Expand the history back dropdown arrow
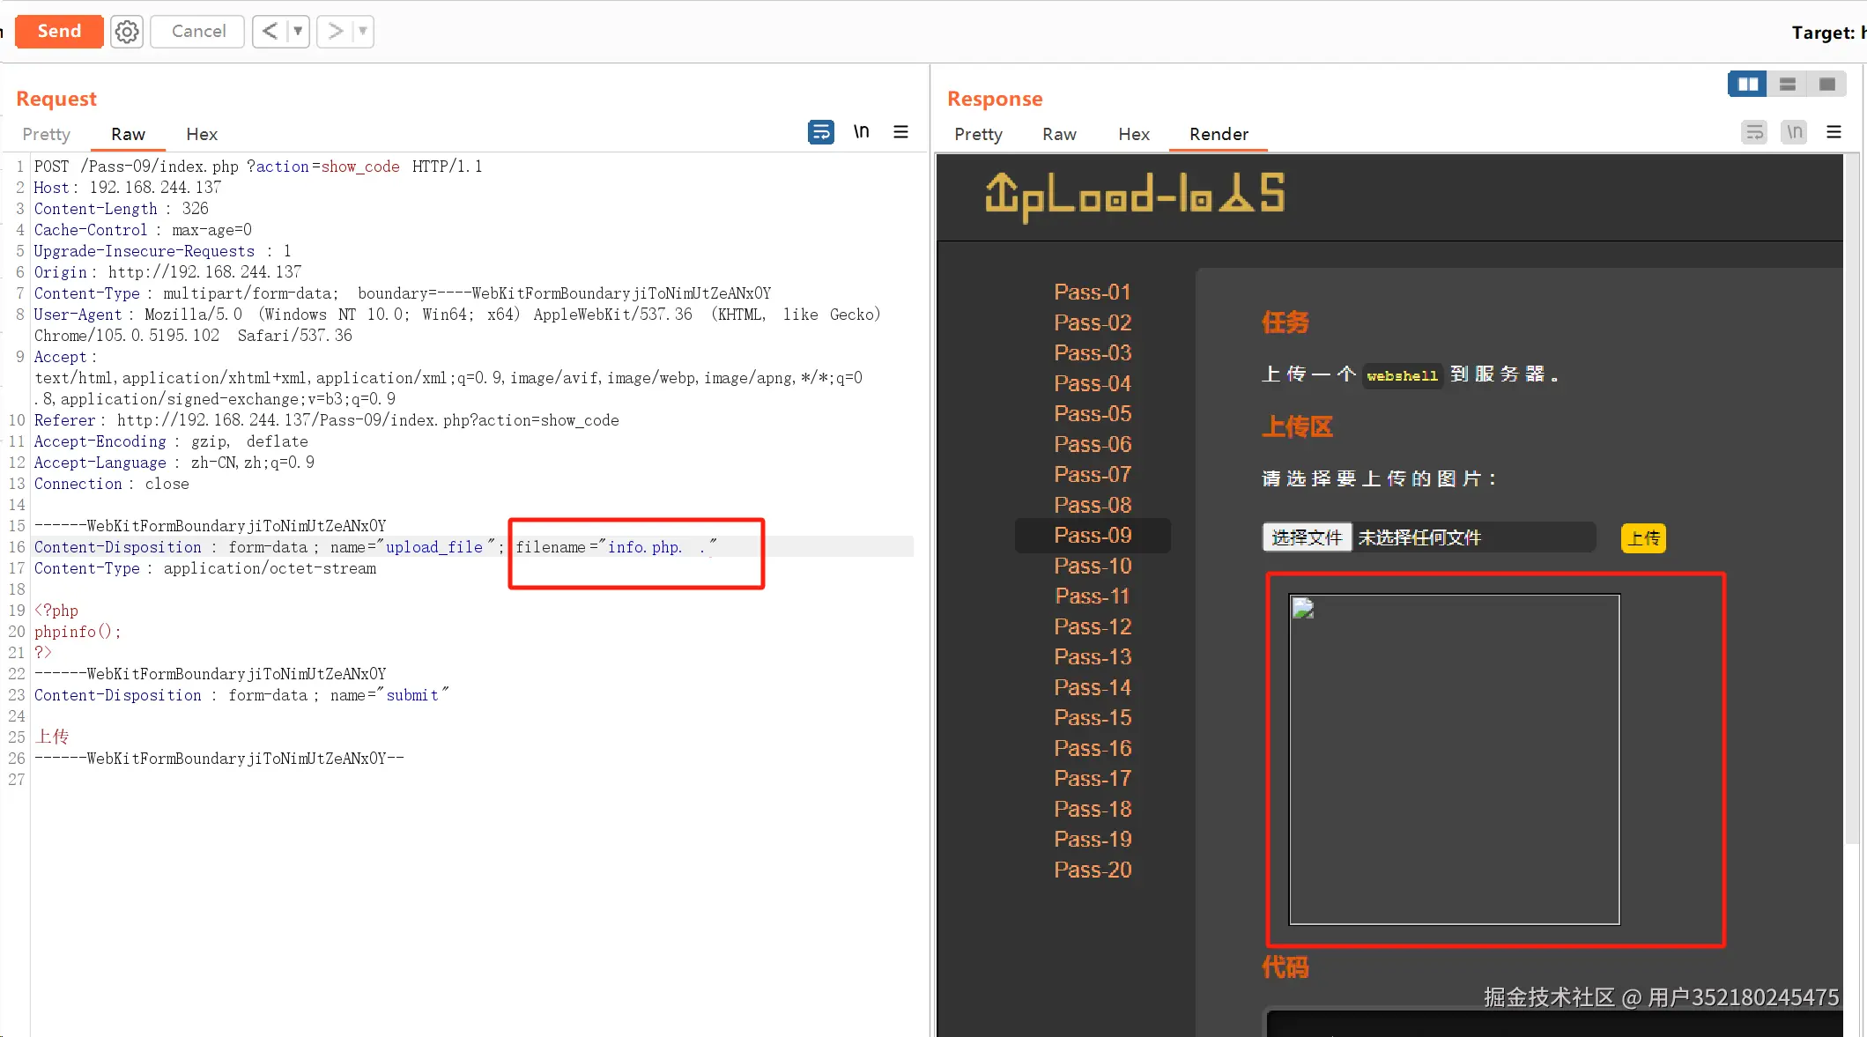Viewport: 1867px width, 1037px height. click(x=299, y=32)
